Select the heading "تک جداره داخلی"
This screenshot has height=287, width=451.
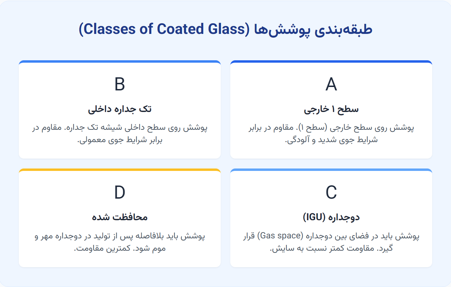coord(119,109)
